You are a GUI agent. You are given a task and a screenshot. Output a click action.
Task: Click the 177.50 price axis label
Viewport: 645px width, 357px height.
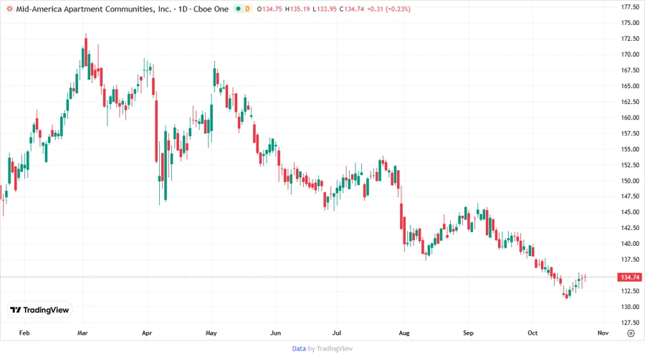pos(630,7)
